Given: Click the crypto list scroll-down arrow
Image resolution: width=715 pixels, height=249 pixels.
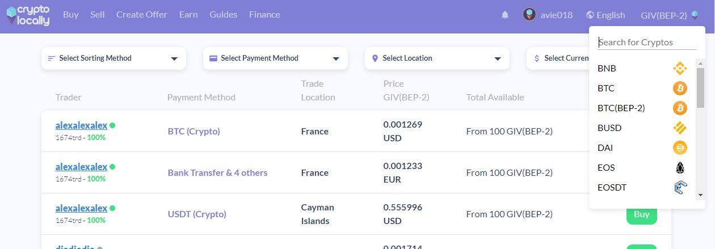Looking at the screenshot, I should [x=700, y=195].
